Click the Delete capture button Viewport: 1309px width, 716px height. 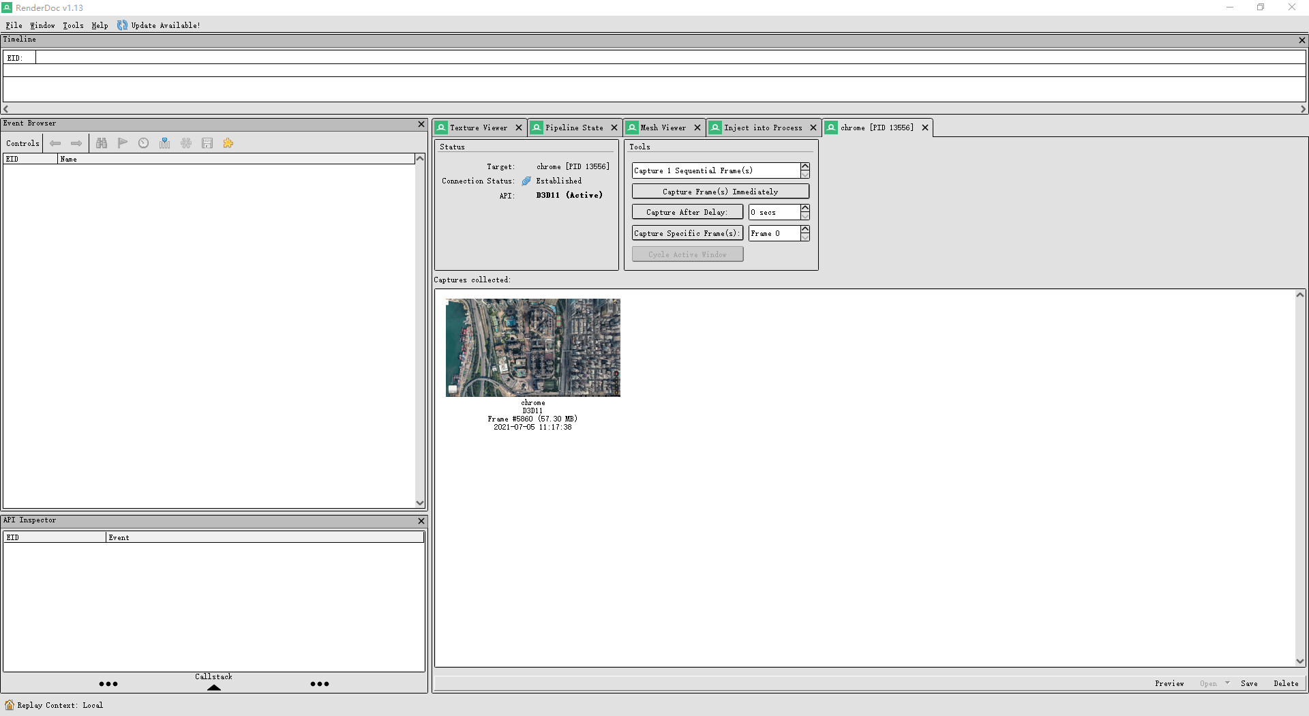click(1286, 683)
